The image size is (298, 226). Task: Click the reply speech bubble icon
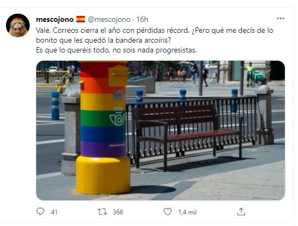[x=40, y=212]
